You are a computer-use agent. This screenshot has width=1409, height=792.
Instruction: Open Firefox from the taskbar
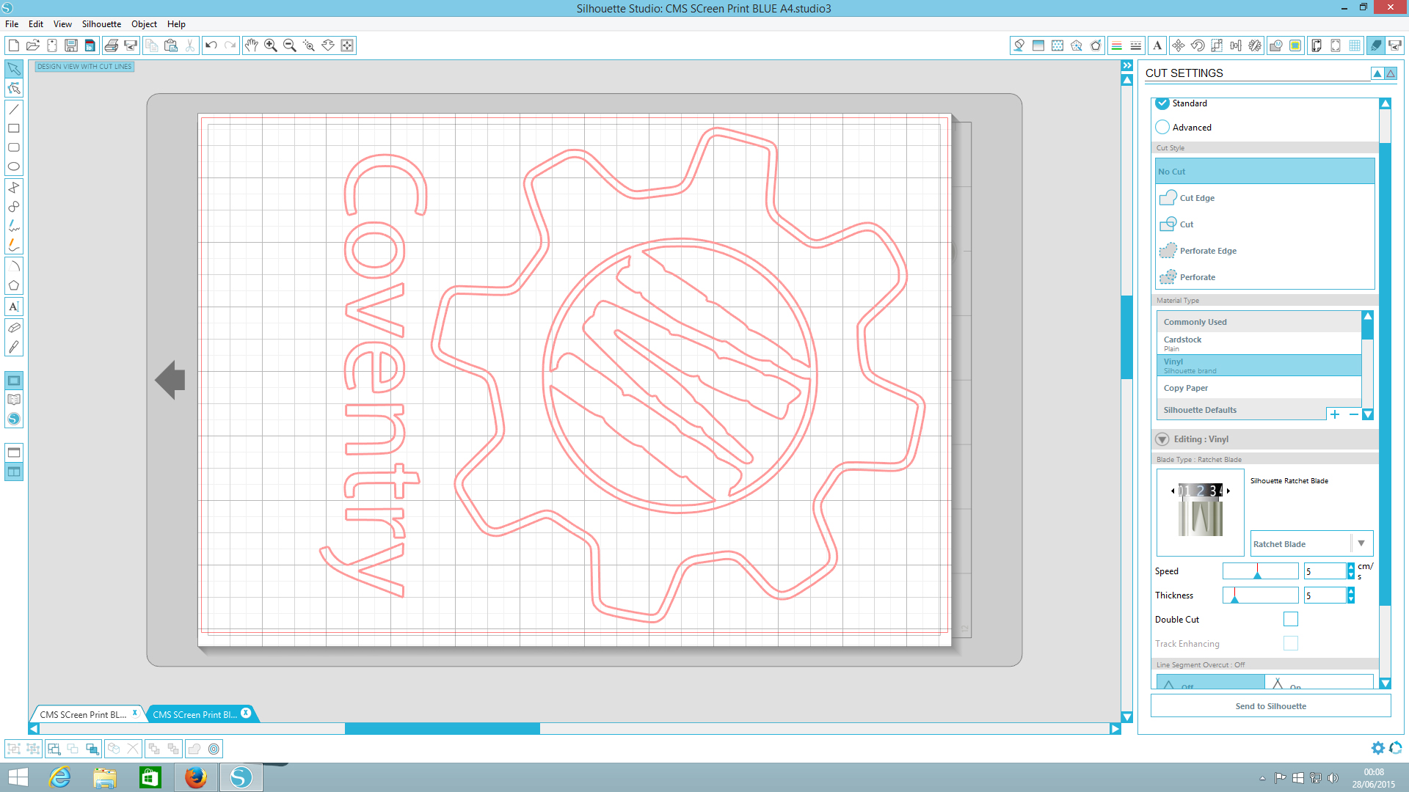195,777
